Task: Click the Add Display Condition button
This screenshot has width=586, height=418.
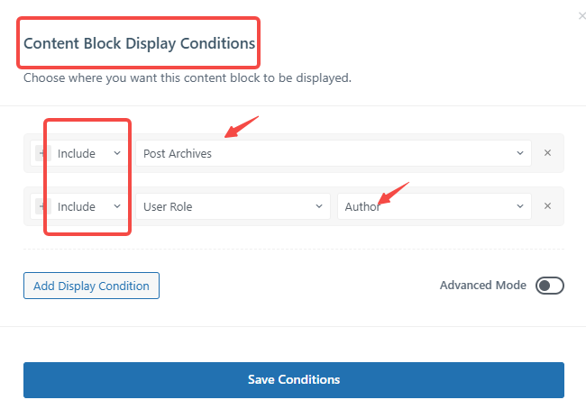Action: pyautogui.click(x=92, y=286)
